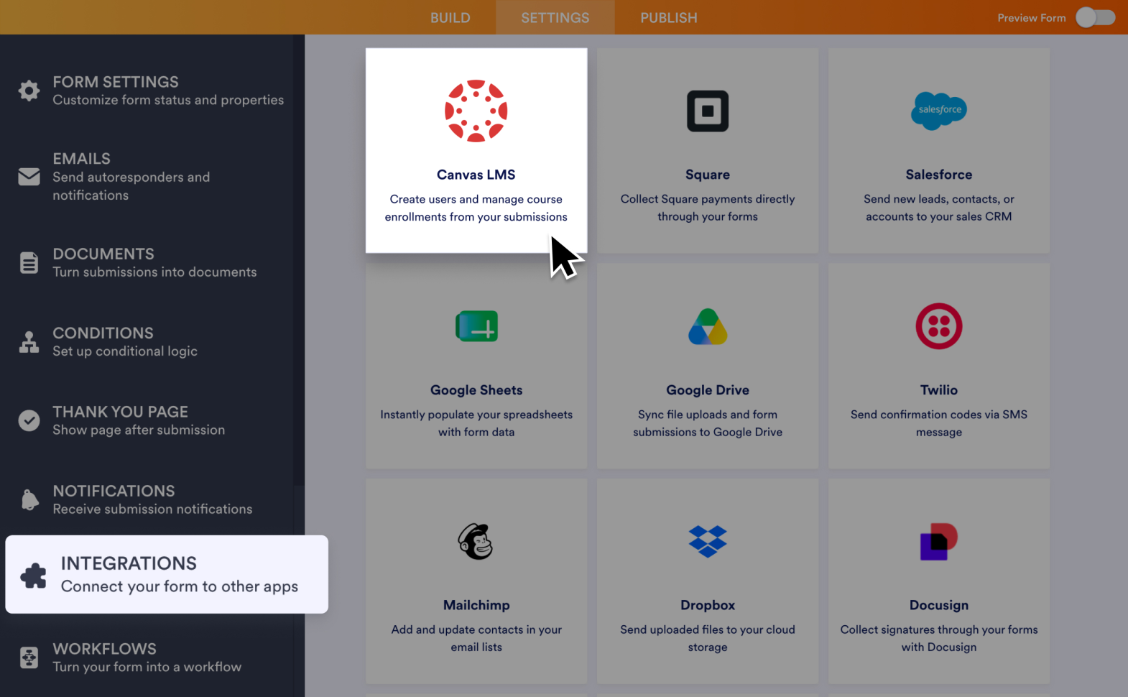Select the Salesforce integration title

[x=938, y=175]
